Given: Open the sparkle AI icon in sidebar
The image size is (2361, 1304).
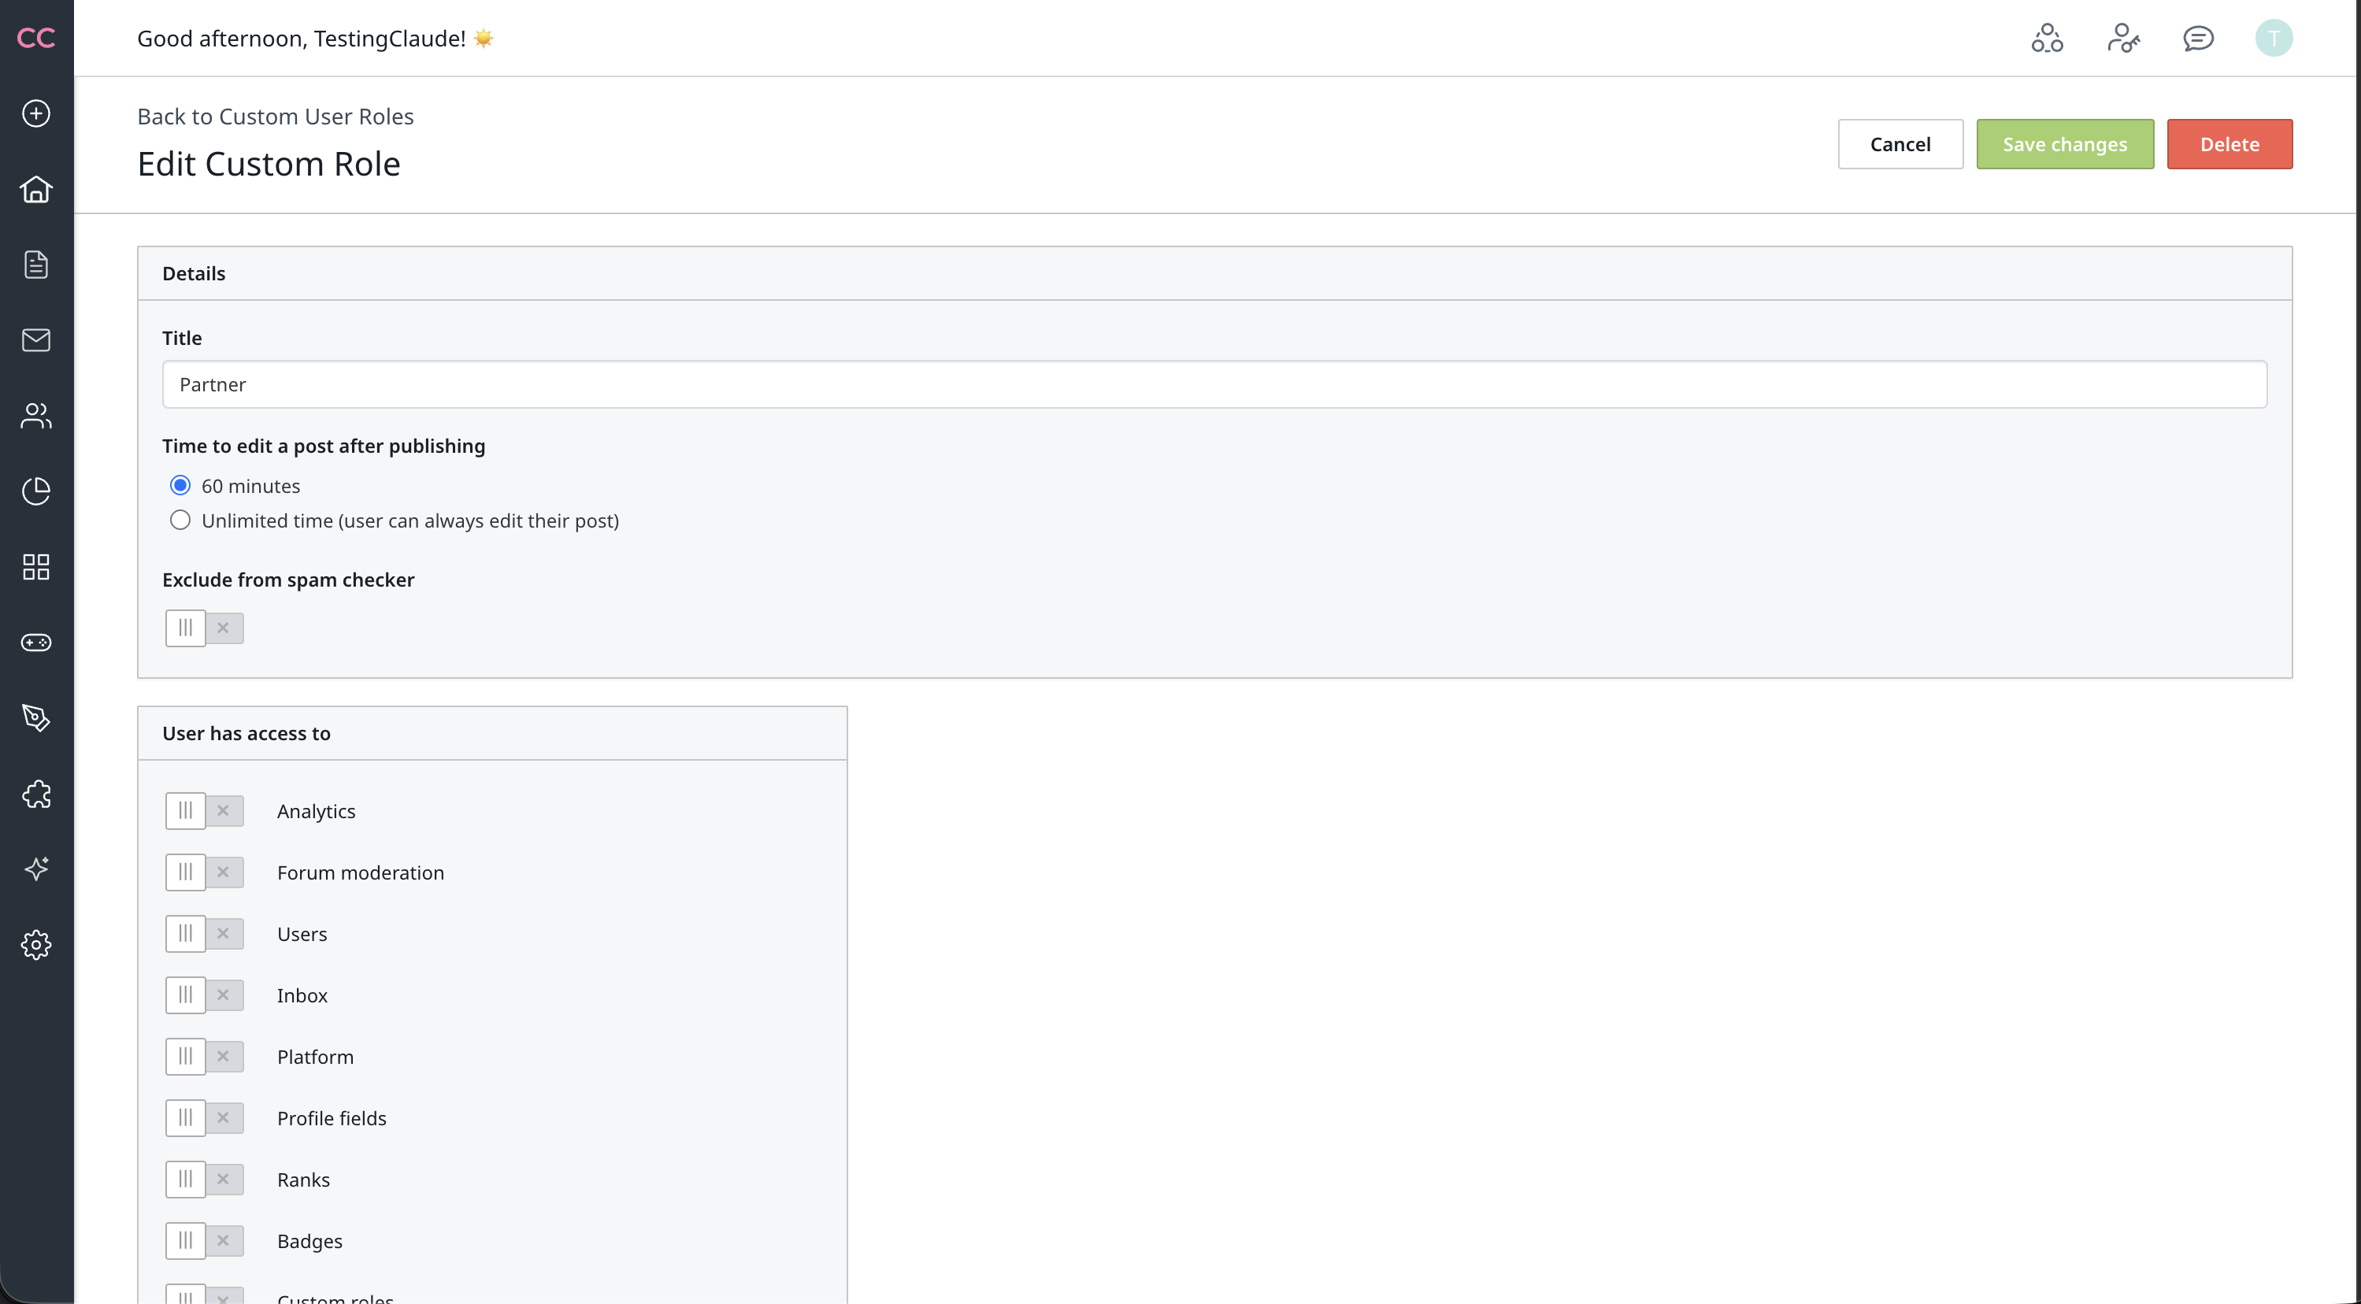Looking at the screenshot, I should pos(35,869).
